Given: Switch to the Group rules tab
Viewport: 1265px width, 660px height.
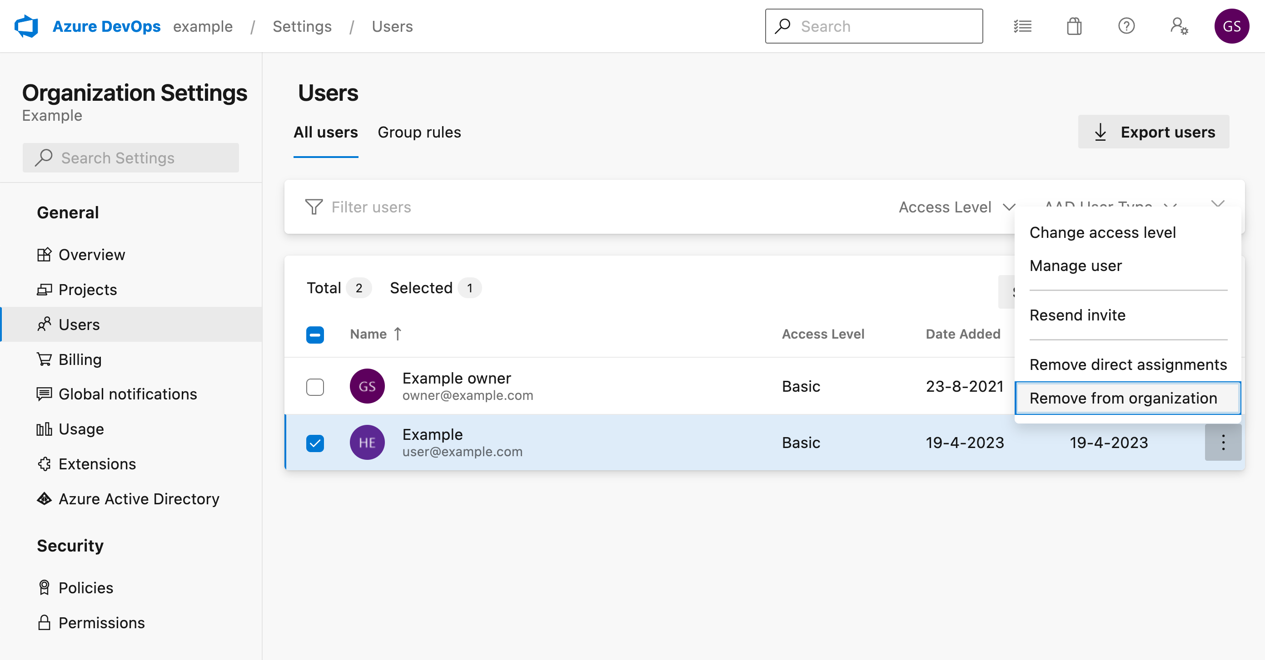Looking at the screenshot, I should click(x=419, y=132).
